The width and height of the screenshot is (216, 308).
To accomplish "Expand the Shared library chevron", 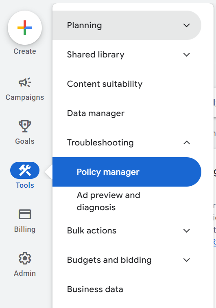I will tap(187, 55).
